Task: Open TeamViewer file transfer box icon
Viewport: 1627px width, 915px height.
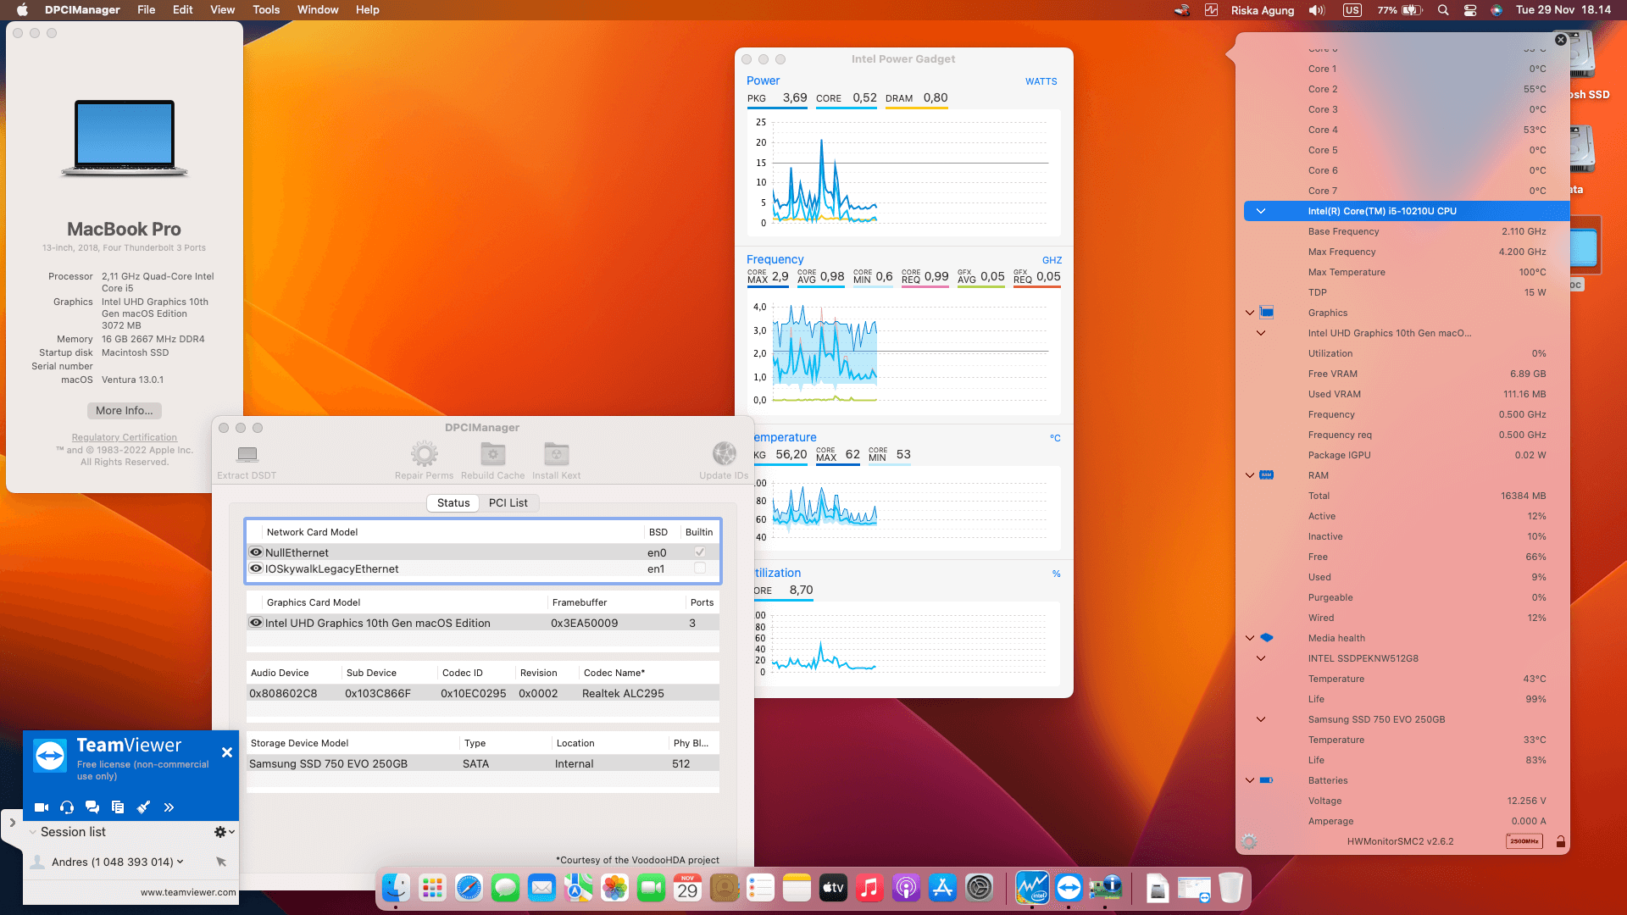Action: 118,807
